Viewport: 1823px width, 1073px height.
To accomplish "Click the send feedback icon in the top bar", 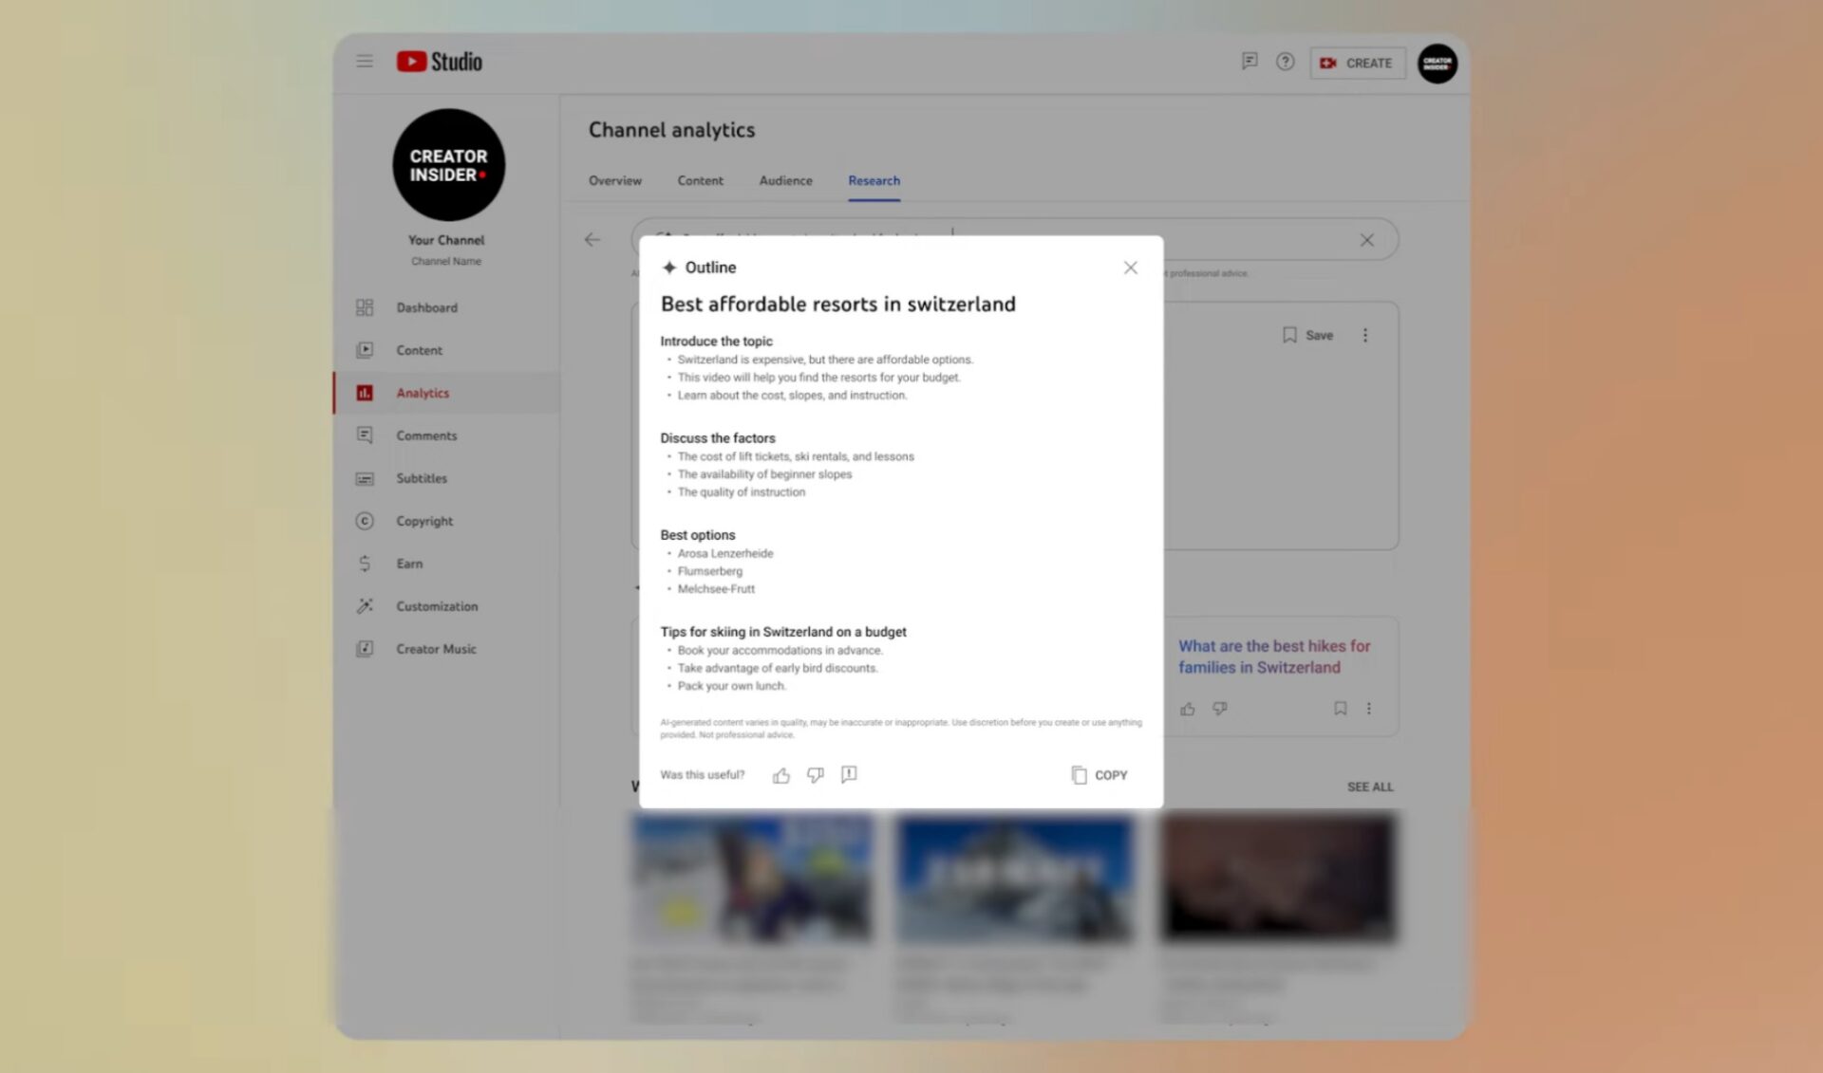I will click(1249, 62).
